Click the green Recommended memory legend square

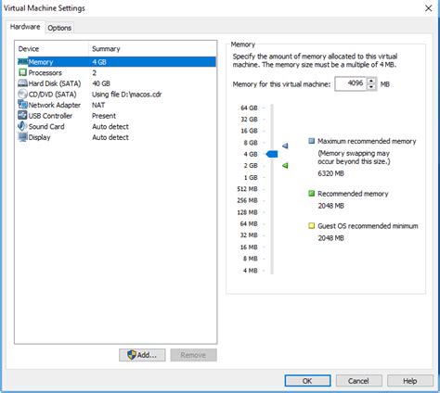(x=312, y=194)
